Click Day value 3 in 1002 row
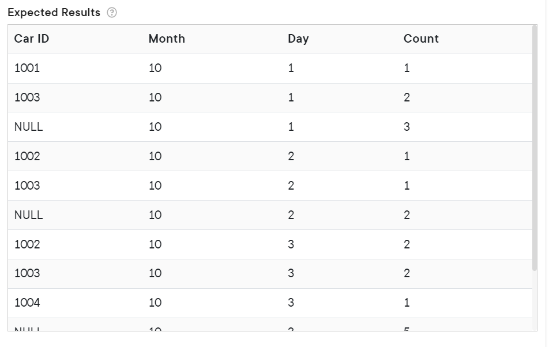Image resolution: width=549 pixels, height=347 pixels. click(291, 244)
